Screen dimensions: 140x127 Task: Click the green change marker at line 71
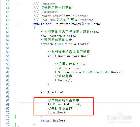click(x=15, y=117)
